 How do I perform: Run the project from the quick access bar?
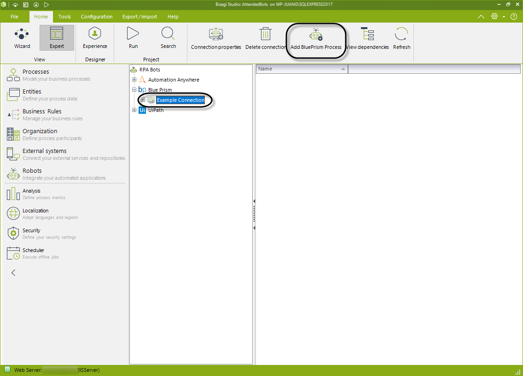pos(46,5)
